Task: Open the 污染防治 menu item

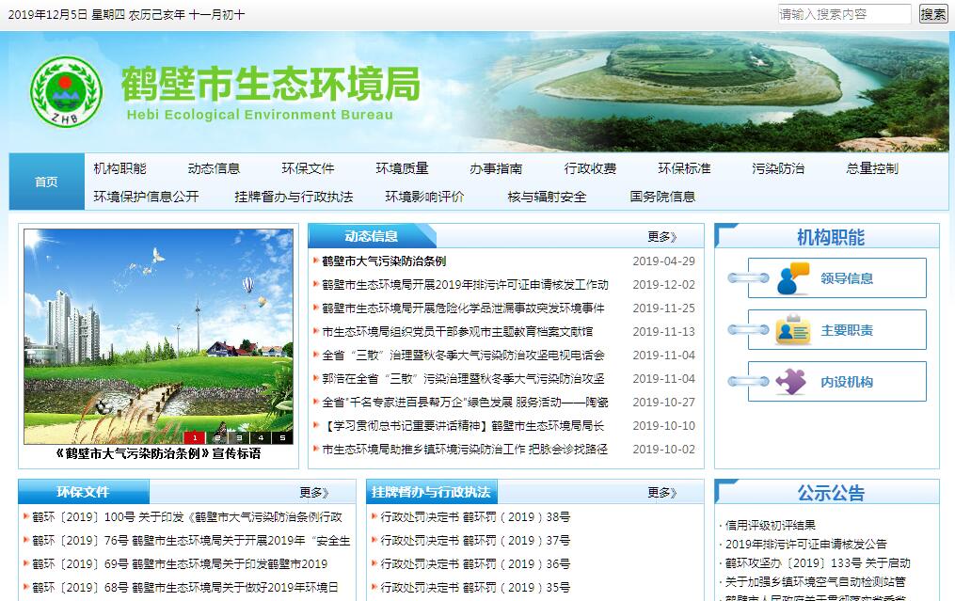Action: click(778, 168)
